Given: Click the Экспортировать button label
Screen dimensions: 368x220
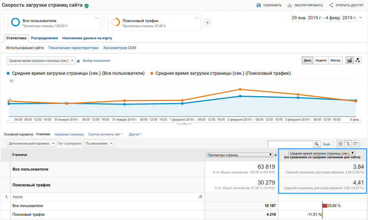Looking at the screenshot, I should coord(308,5).
